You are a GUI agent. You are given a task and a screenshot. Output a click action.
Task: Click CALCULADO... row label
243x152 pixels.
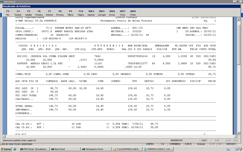click(24, 99)
